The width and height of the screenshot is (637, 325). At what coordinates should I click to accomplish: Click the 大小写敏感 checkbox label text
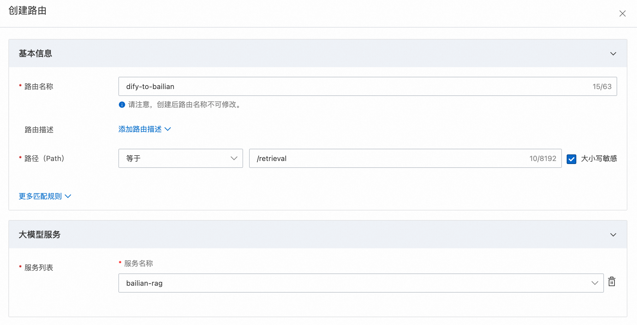point(599,159)
